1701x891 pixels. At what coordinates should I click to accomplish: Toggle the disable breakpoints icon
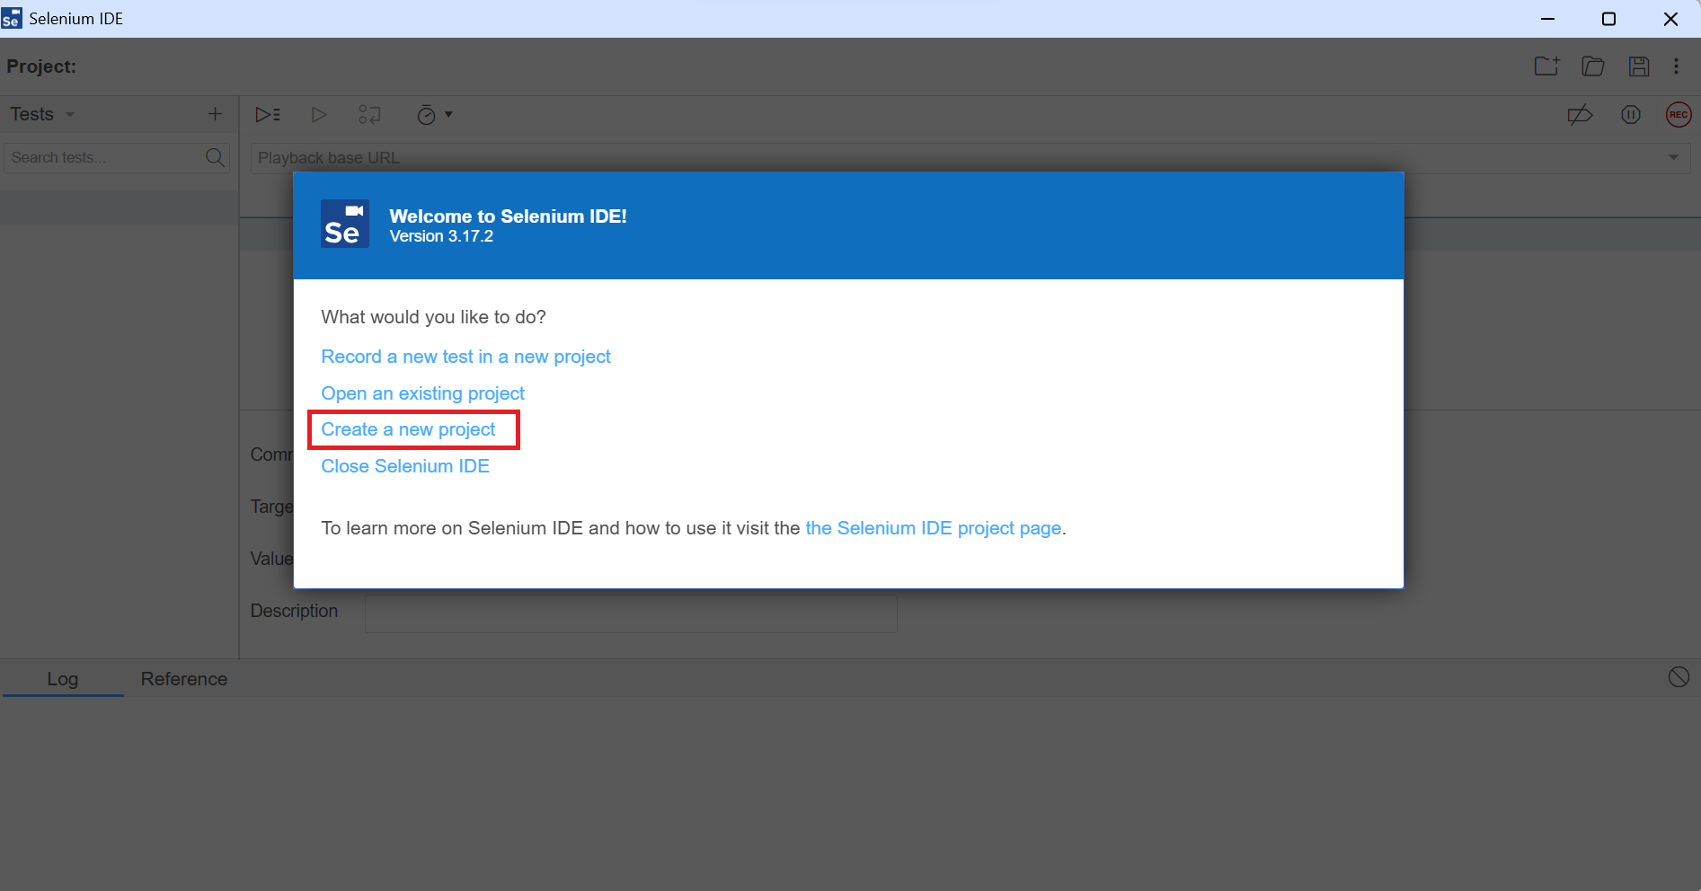click(1580, 115)
